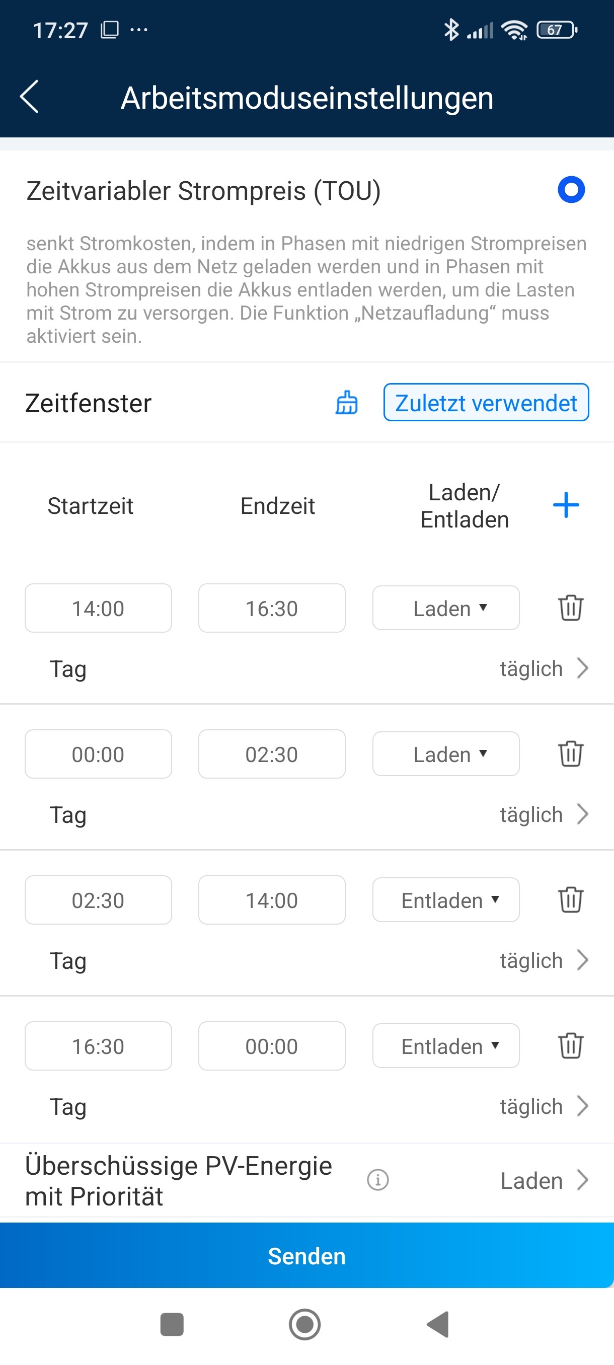Click the clear time windows broom icon
The height and width of the screenshot is (1365, 614).
pos(346,403)
